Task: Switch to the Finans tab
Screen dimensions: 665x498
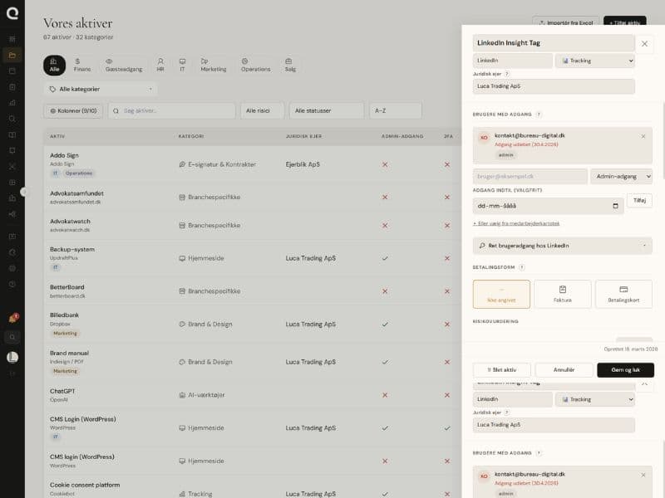Action: coord(82,66)
